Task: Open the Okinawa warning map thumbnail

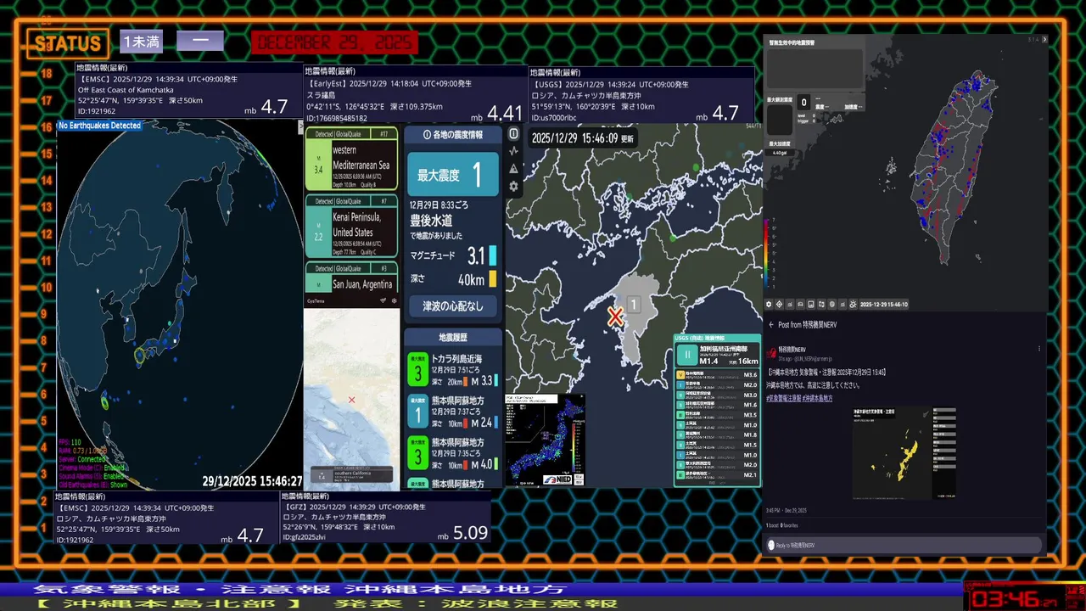Action: (904, 452)
